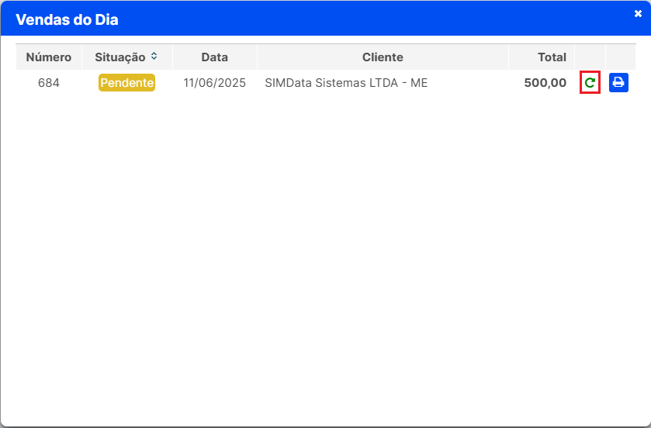Image resolution: width=651 pixels, height=428 pixels.
Task: Click the Cliente column header
Action: click(x=383, y=57)
